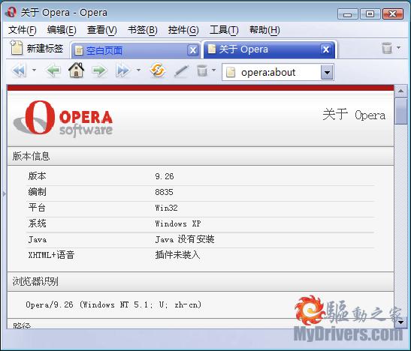
Task: Close the 关于 Opera tab
Action: [326, 49]
